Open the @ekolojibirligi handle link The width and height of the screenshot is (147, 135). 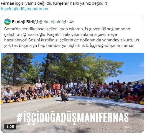tap(52, 22)
